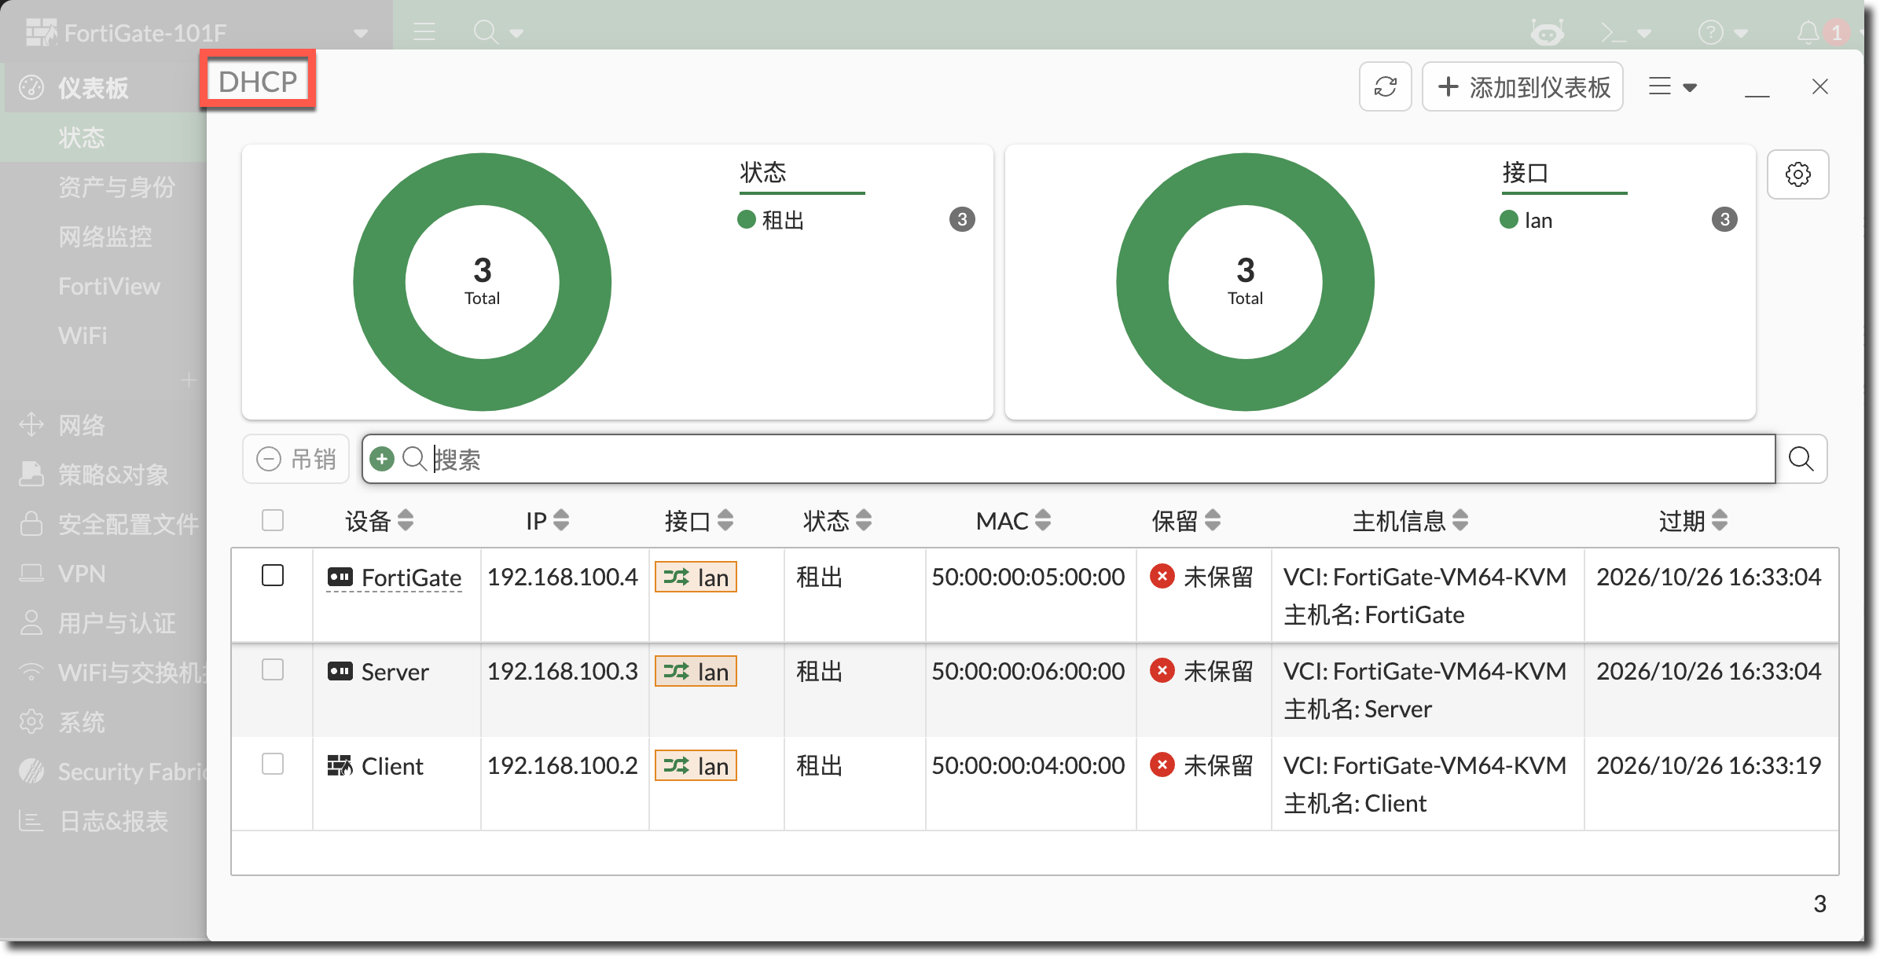Click the 吊销 revoke button

coord(296,459)
